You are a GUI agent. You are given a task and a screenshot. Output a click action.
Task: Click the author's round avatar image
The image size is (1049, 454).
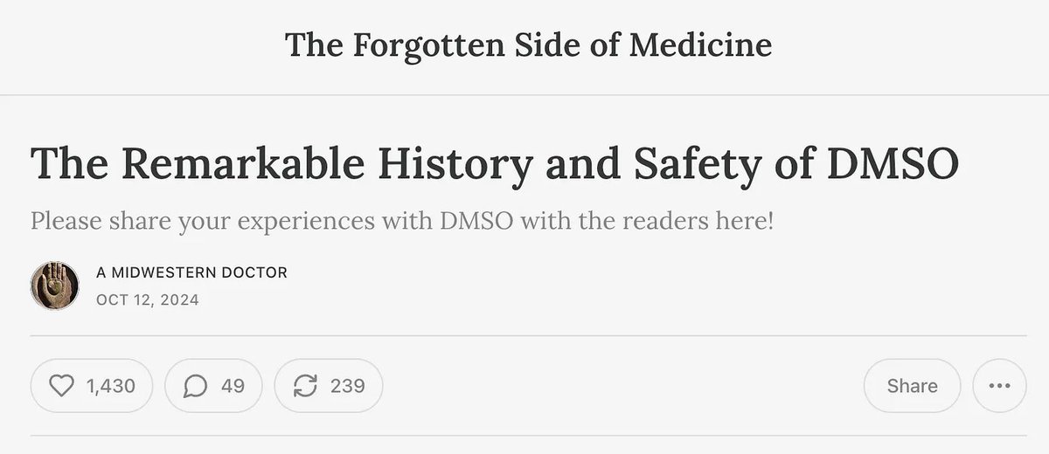click(54, 285)
